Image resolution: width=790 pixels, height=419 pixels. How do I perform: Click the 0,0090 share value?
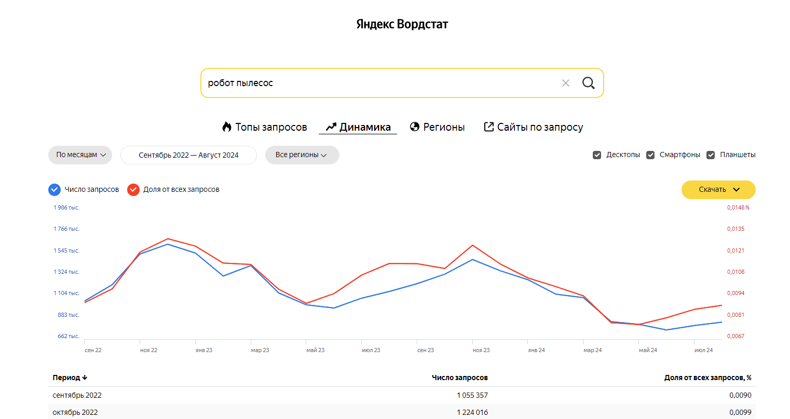[740, 395]
